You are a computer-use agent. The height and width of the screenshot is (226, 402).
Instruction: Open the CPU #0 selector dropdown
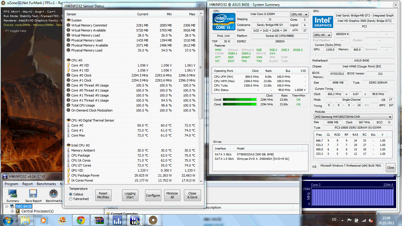pyautogui.click(x=299, y=14)
